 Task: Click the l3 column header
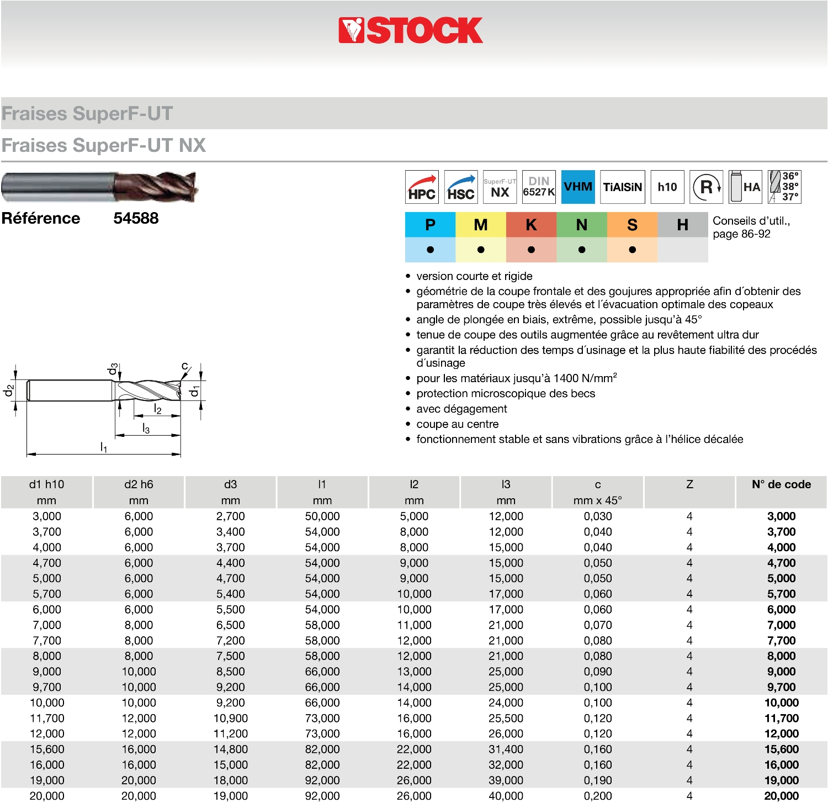506,492
